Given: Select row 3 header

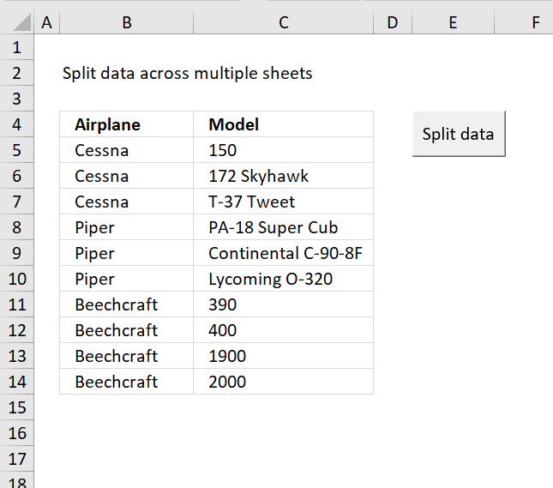Looking at the screenshot, I should pyautogui.click(x=17, y=99).
